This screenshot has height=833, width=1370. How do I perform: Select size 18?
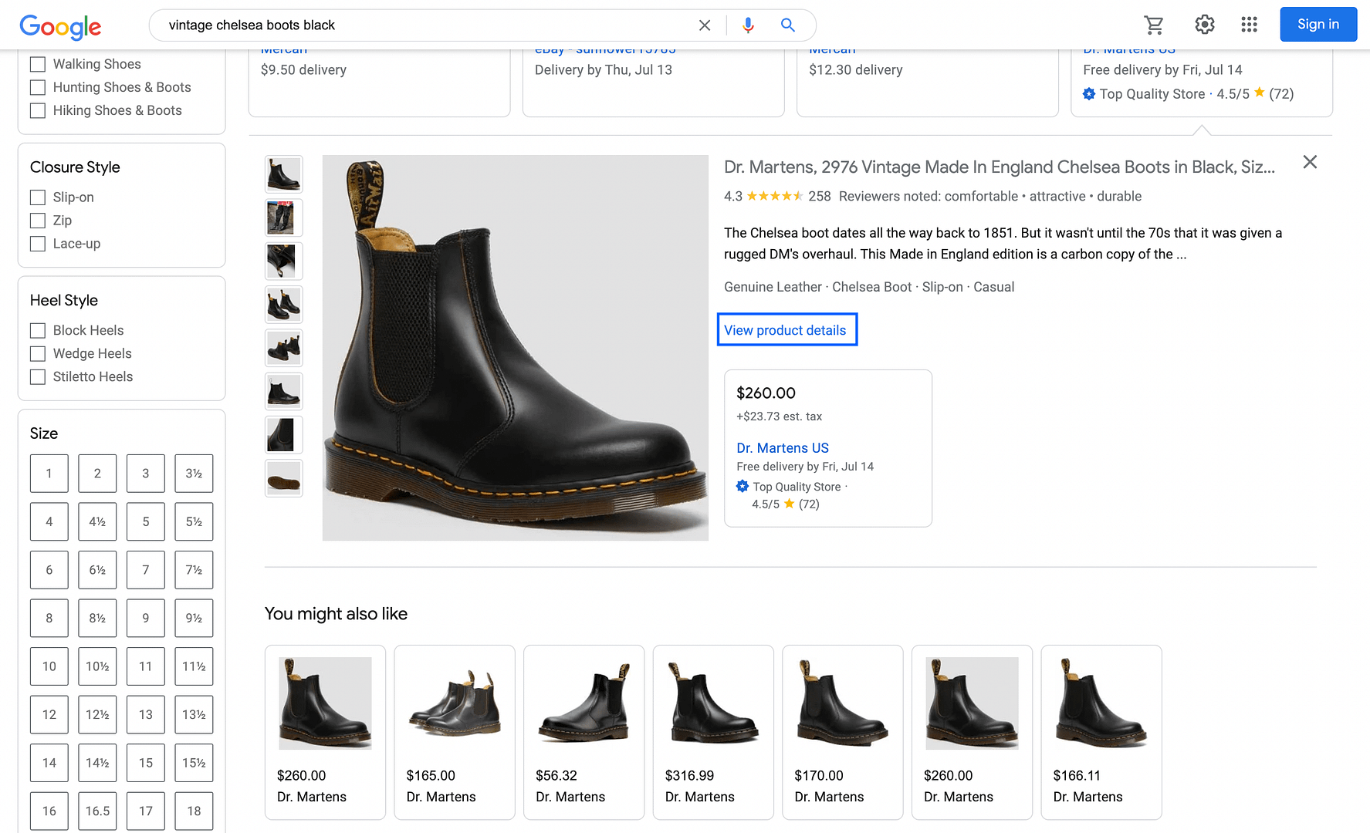pos(194,811)
